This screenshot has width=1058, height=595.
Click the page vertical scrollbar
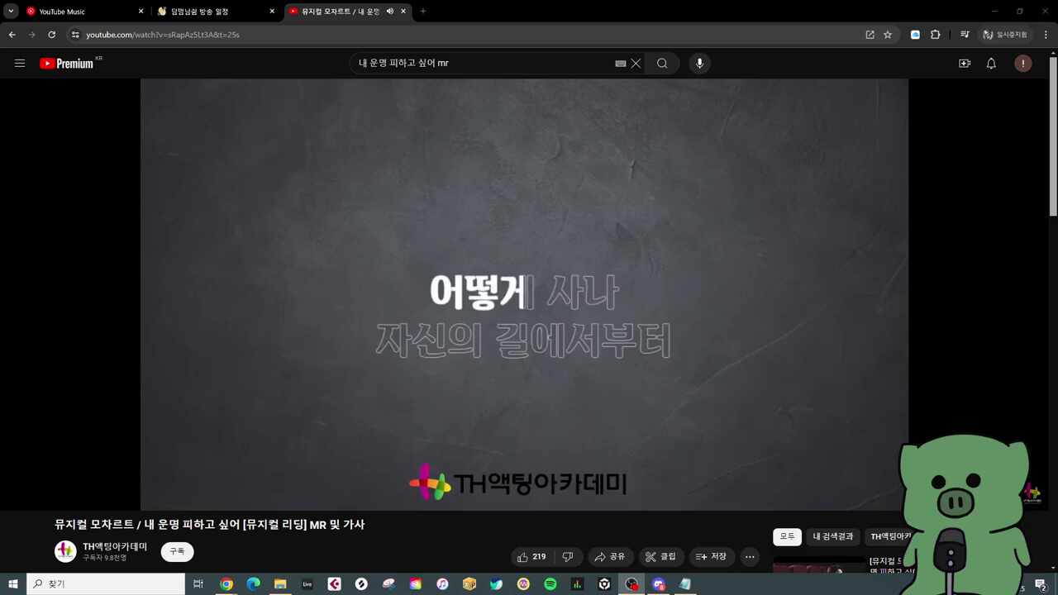point(1053,136)
